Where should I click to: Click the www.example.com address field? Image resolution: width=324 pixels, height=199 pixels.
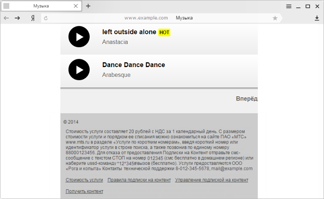click(158, 18)
